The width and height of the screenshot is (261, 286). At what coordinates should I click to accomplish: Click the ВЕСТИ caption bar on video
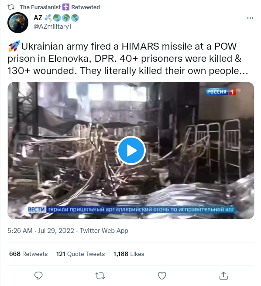[131, 209]
